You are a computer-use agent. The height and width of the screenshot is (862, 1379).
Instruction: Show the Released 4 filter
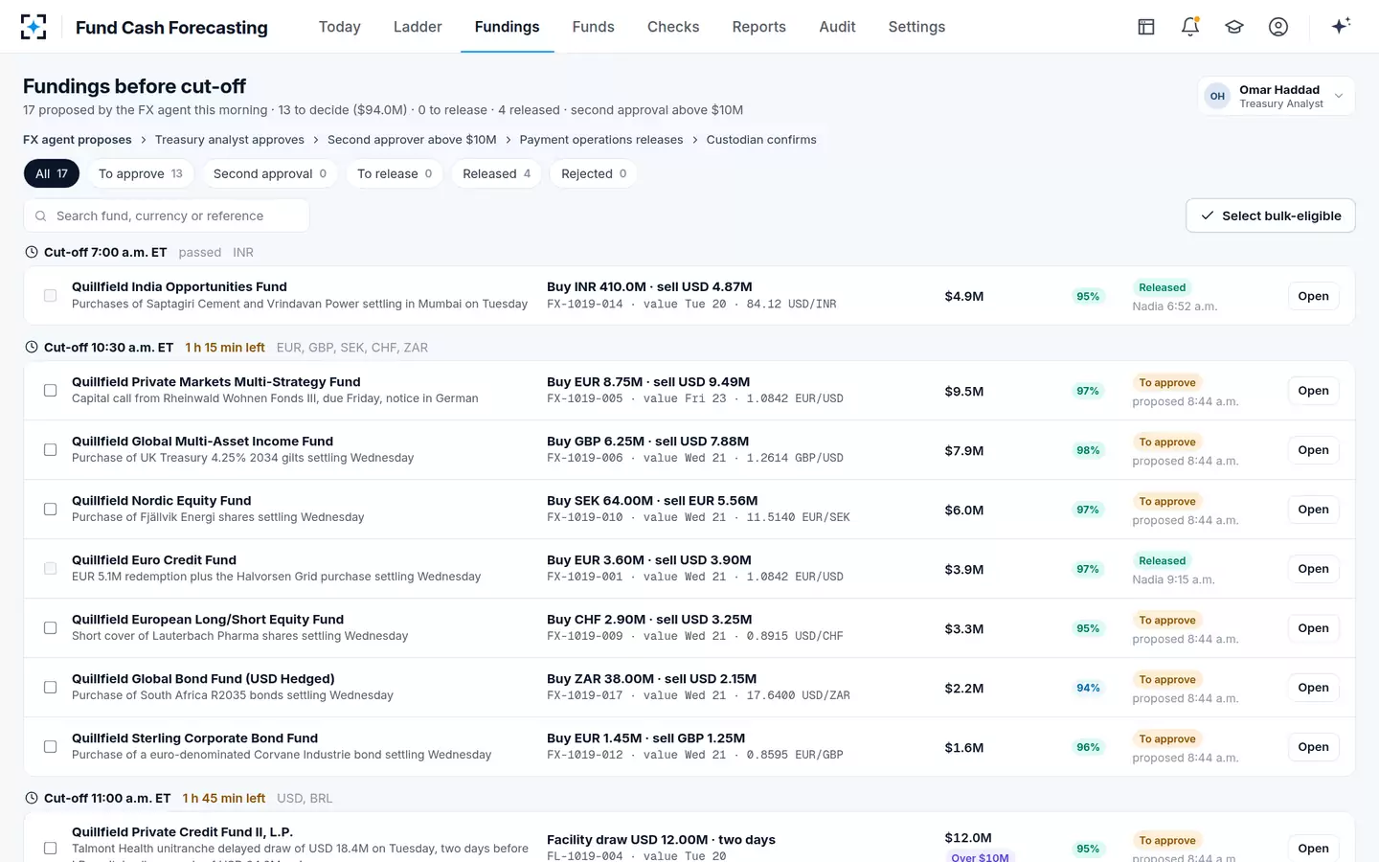[496, 173]
